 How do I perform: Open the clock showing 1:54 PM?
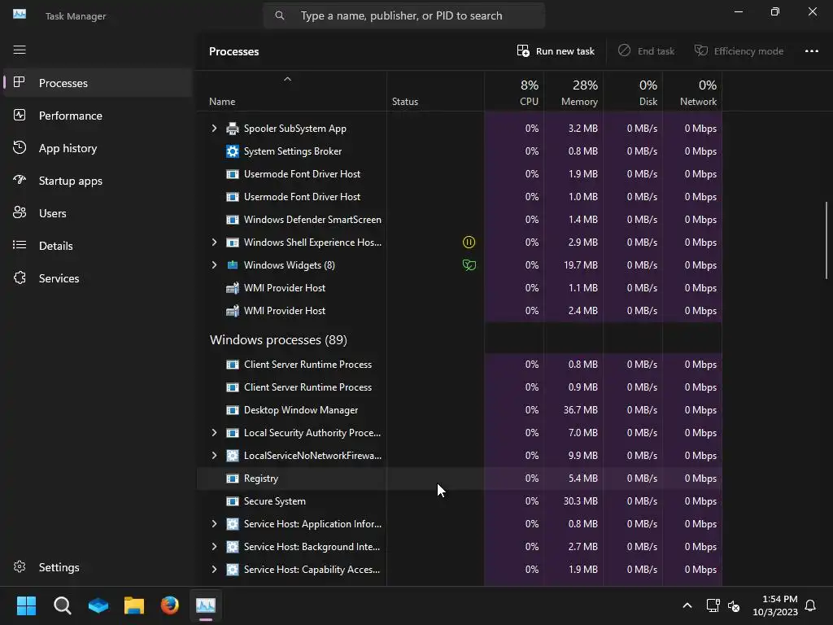(x=775, y=605)
